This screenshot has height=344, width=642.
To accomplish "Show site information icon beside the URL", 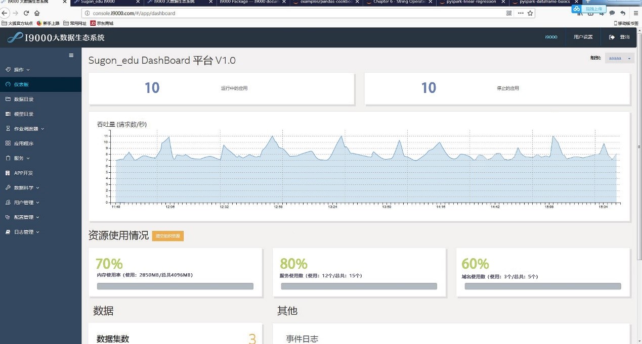I will click(x=88, y=13).
